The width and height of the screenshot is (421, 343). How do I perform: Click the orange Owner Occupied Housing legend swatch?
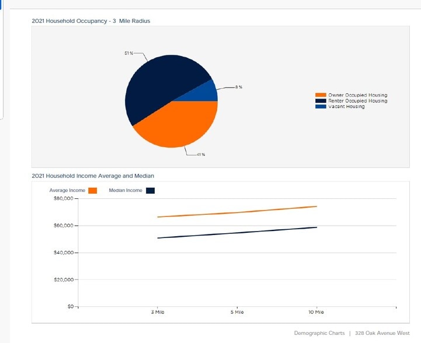click(321, 95)
